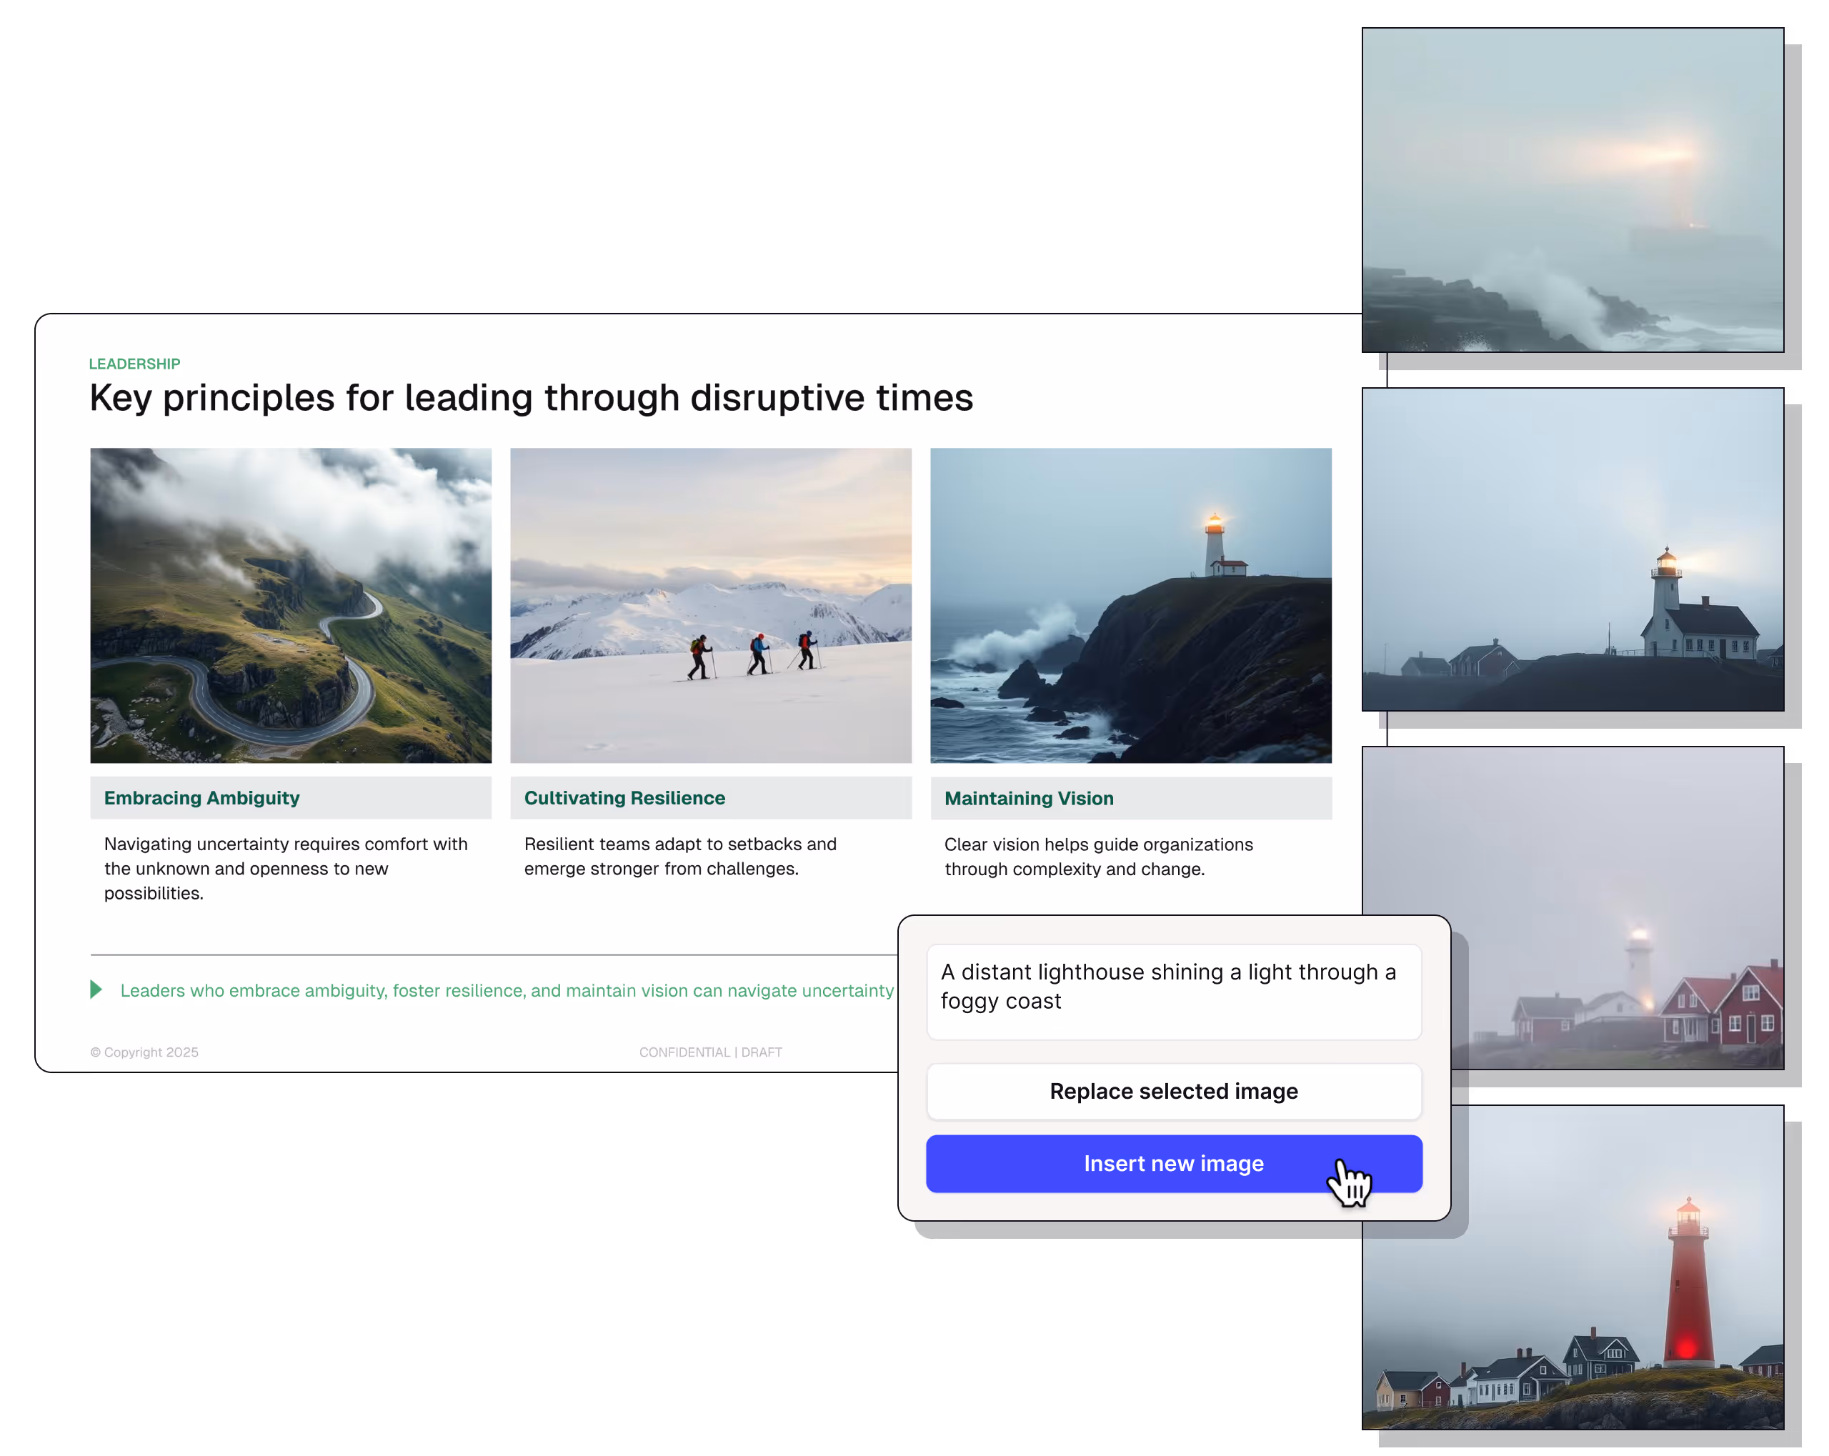Click the Replace selected image button
Image resolution: width=1829 pixels, height=1456 pixels.
(x=1174, y=1091)
